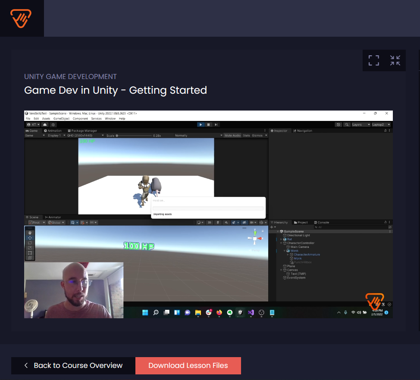This screenshot has width=420, height=380.
Task: Click Download Lesson Files button
Action: point(188,365)
